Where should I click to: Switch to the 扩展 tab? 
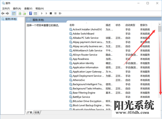point(29,113)
